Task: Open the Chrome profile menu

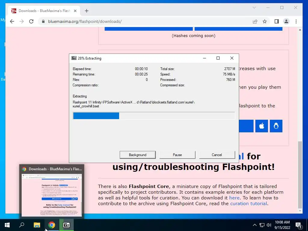Action: [x=286, y=21]
